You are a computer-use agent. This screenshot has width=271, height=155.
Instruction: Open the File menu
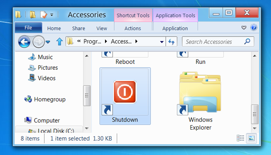(28, 28)
